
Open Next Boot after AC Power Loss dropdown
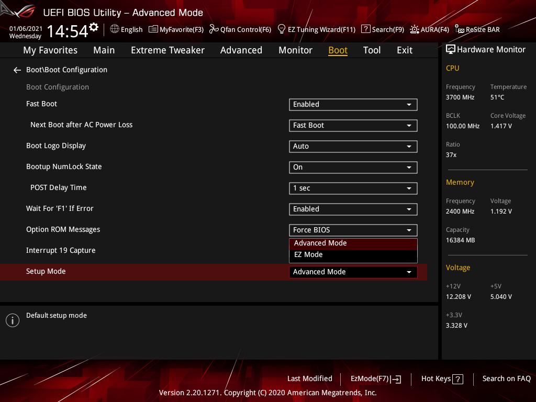coord(353,126)
